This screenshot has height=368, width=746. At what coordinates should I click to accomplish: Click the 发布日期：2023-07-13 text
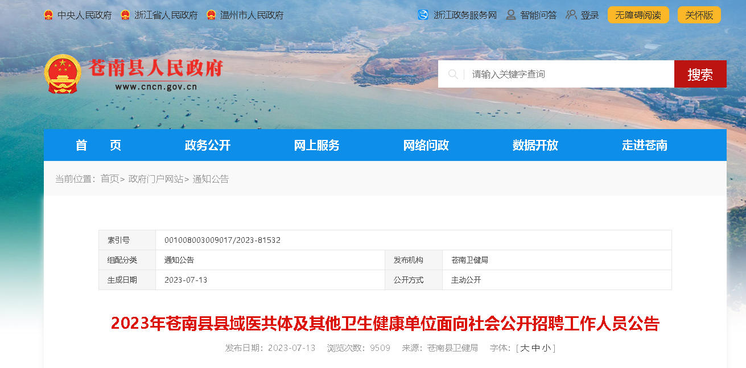(270, 348)
